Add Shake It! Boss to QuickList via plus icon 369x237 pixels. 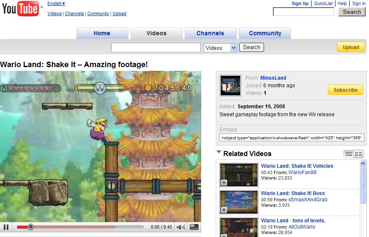pyautogui.click(x=224, y=210)
